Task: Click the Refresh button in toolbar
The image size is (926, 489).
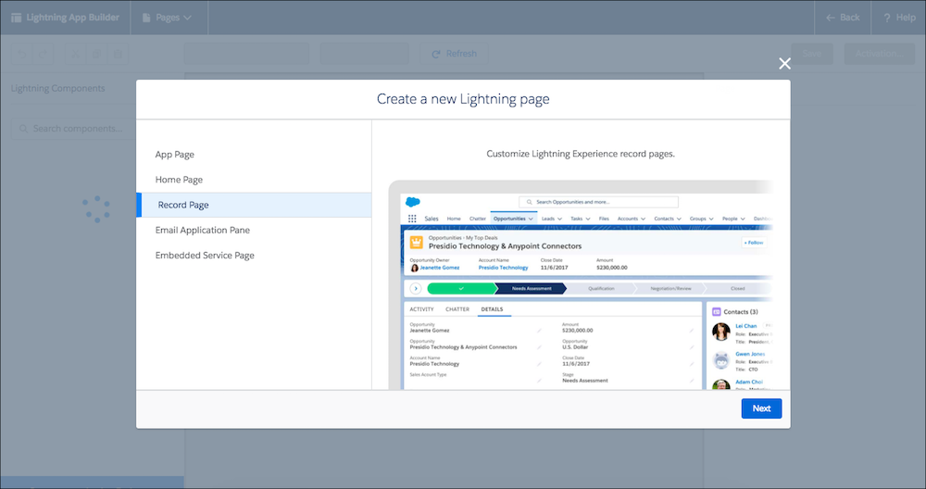Action: [454, 54]
